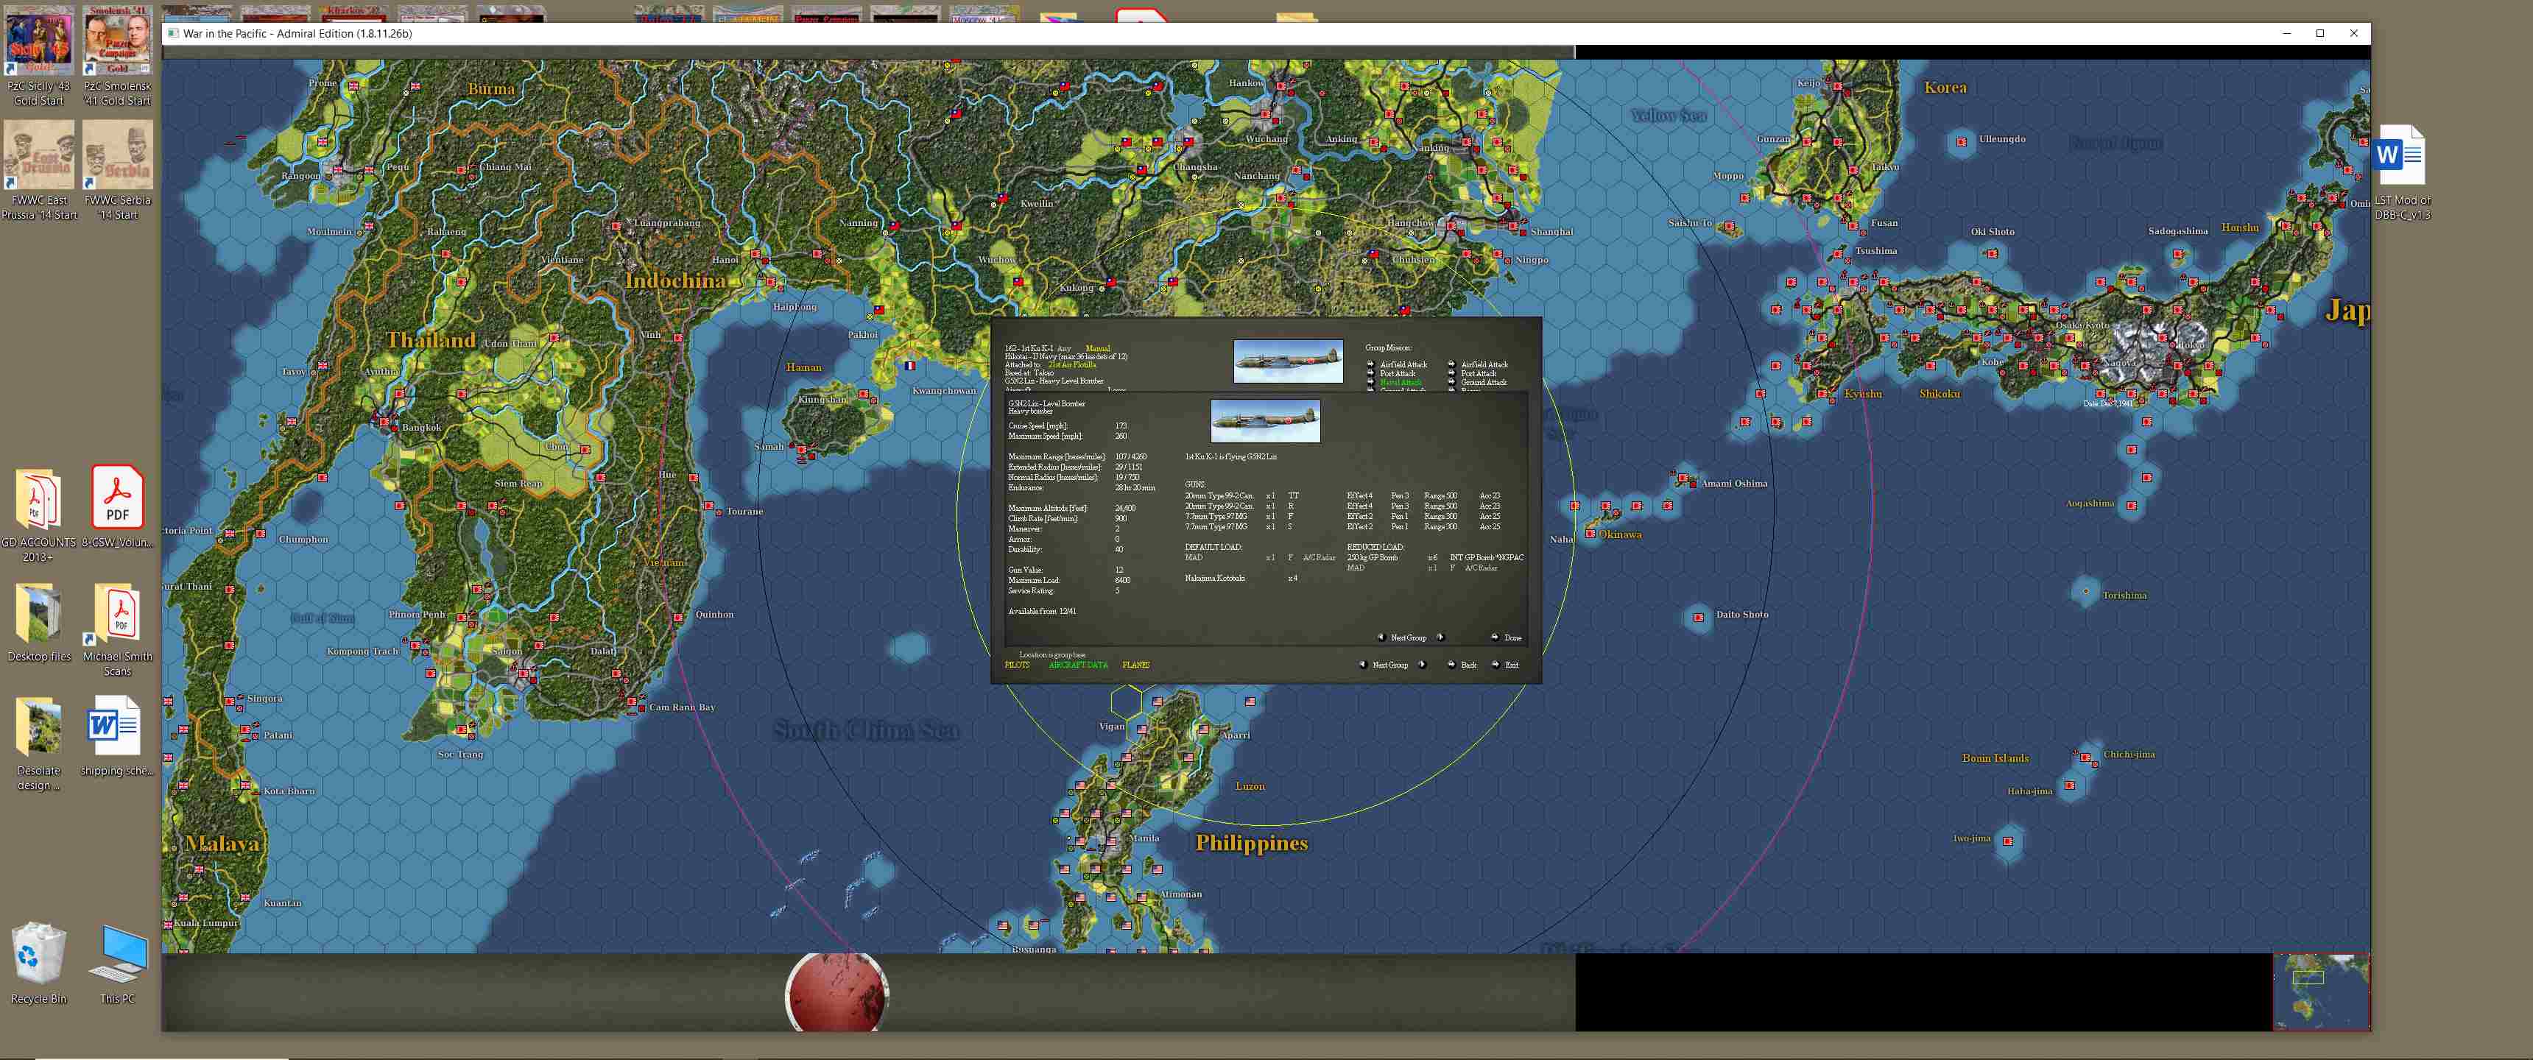Select the Kota Bharu base flag
2533x1060 pixels.
246,785
